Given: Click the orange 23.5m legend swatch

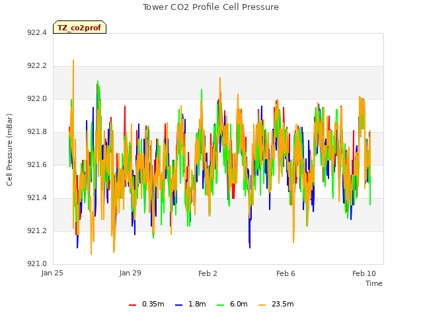Looking at the screenshot, I should [x=262, y=305].
